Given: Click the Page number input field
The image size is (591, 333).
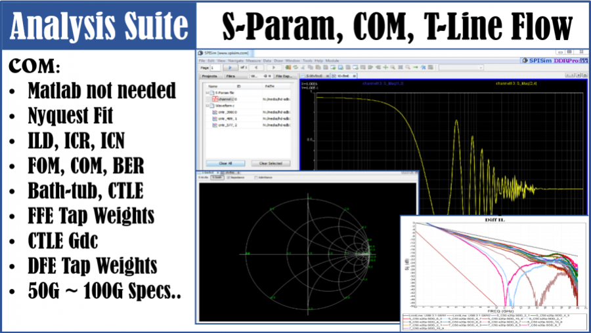Looking at the screenshot, I should (x=215, y=67).
